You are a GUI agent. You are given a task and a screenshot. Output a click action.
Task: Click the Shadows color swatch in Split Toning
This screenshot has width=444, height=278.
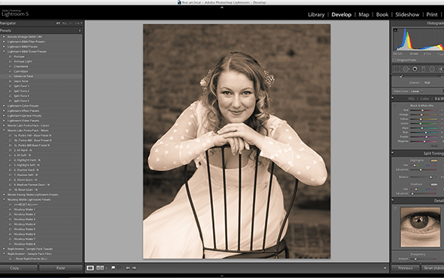[x=433, y=185]
